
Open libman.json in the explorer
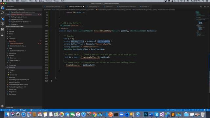[12, 89]
